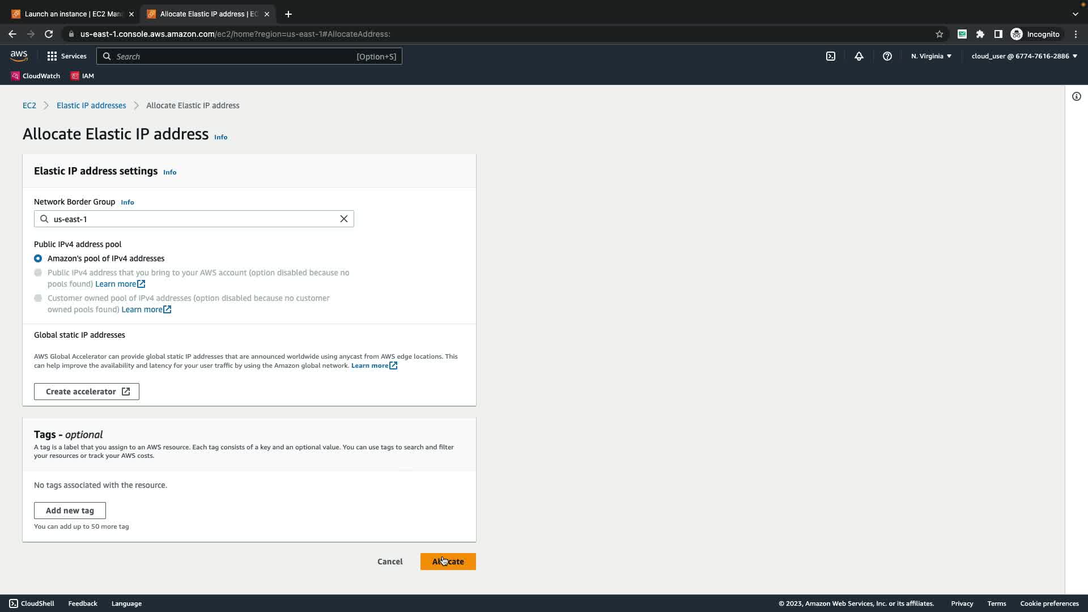The width and height of the screenshot is (1088, 612).
Task: Select Public IPv4 address you bring option
Action: pyautogui.click(x=38, y=273)
